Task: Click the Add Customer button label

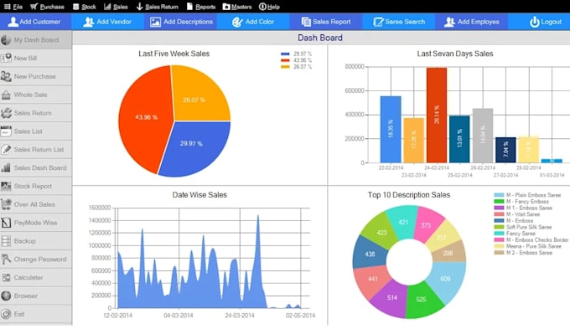Action: point(40,22)
